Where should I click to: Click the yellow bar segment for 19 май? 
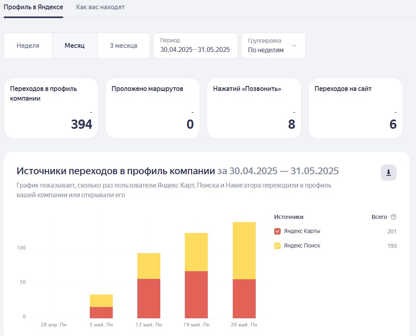[x=196, y=252]
